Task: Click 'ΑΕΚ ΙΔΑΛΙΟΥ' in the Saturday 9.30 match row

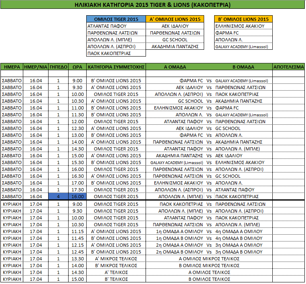Action: click(189, 87)
